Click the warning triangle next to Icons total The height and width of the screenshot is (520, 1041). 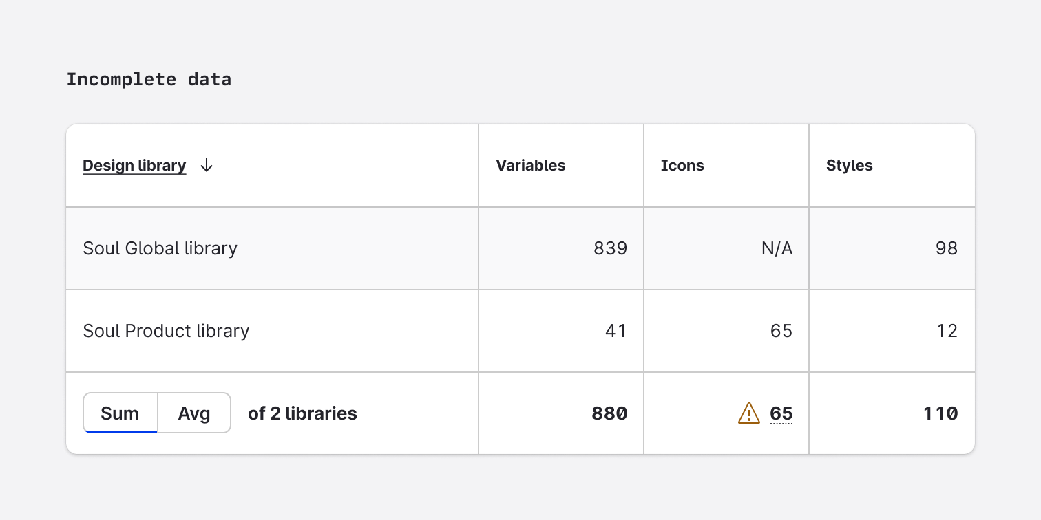click(x=748, y=413)
